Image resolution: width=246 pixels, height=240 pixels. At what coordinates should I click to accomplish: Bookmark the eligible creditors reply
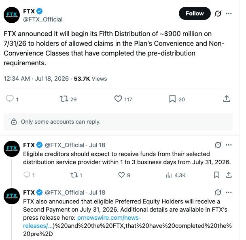pyautogui.click(x=216, y=175)
